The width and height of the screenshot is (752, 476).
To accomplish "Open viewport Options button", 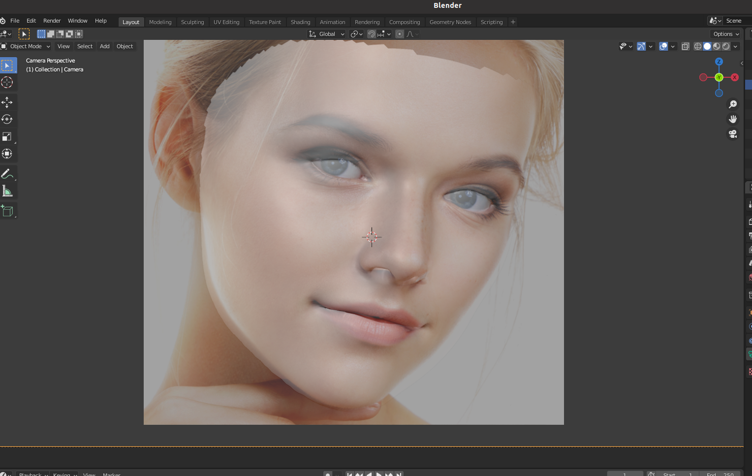I will point(725,34).
